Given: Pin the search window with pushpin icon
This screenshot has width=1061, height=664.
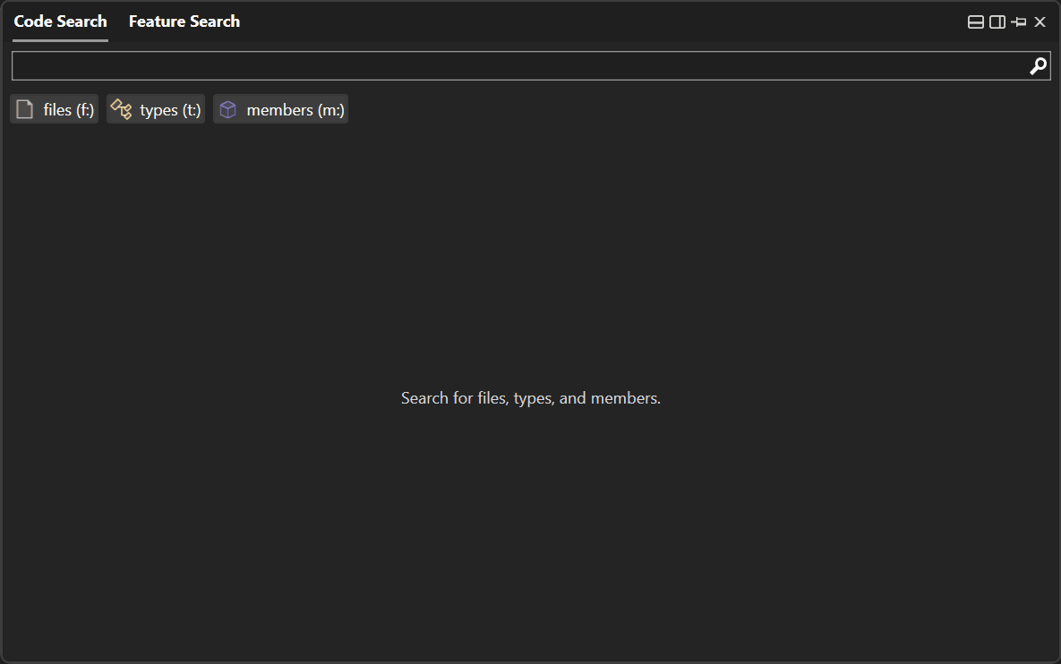Looking at the screenshot, I should pos(1019,22).
